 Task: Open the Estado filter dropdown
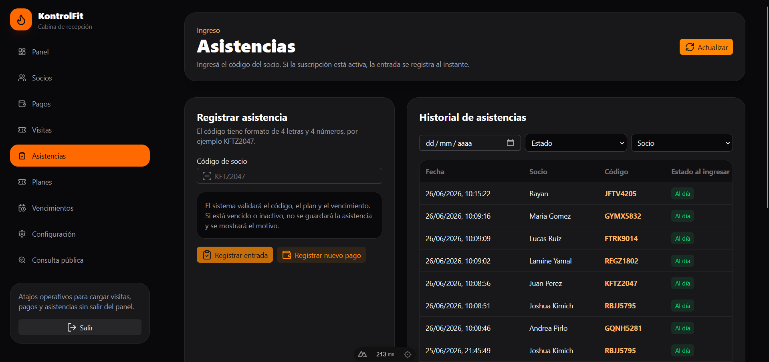coord(576,143)
